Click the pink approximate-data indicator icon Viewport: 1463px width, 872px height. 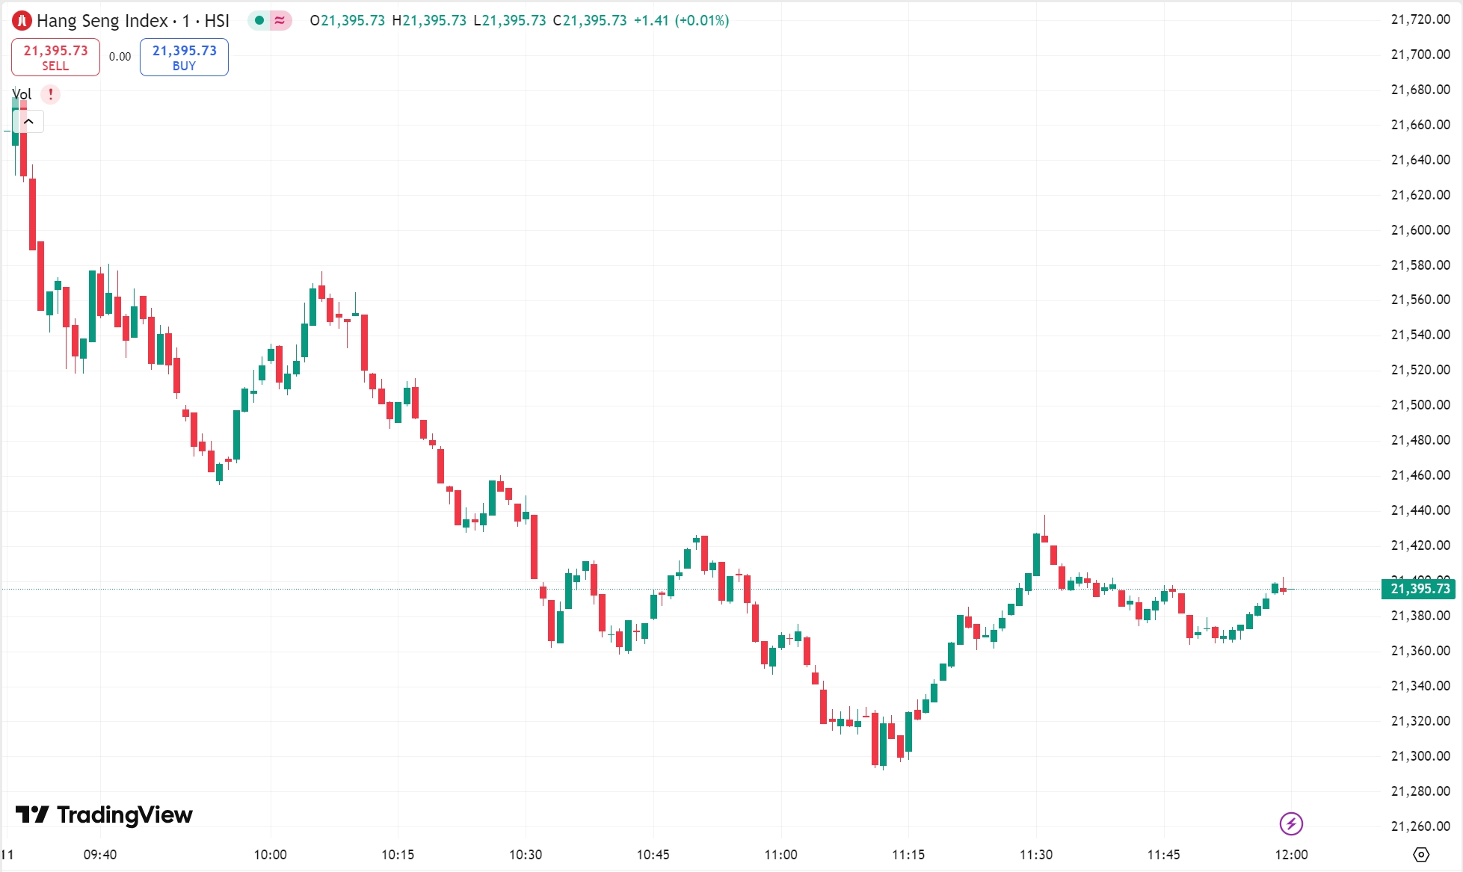(280, 21)
